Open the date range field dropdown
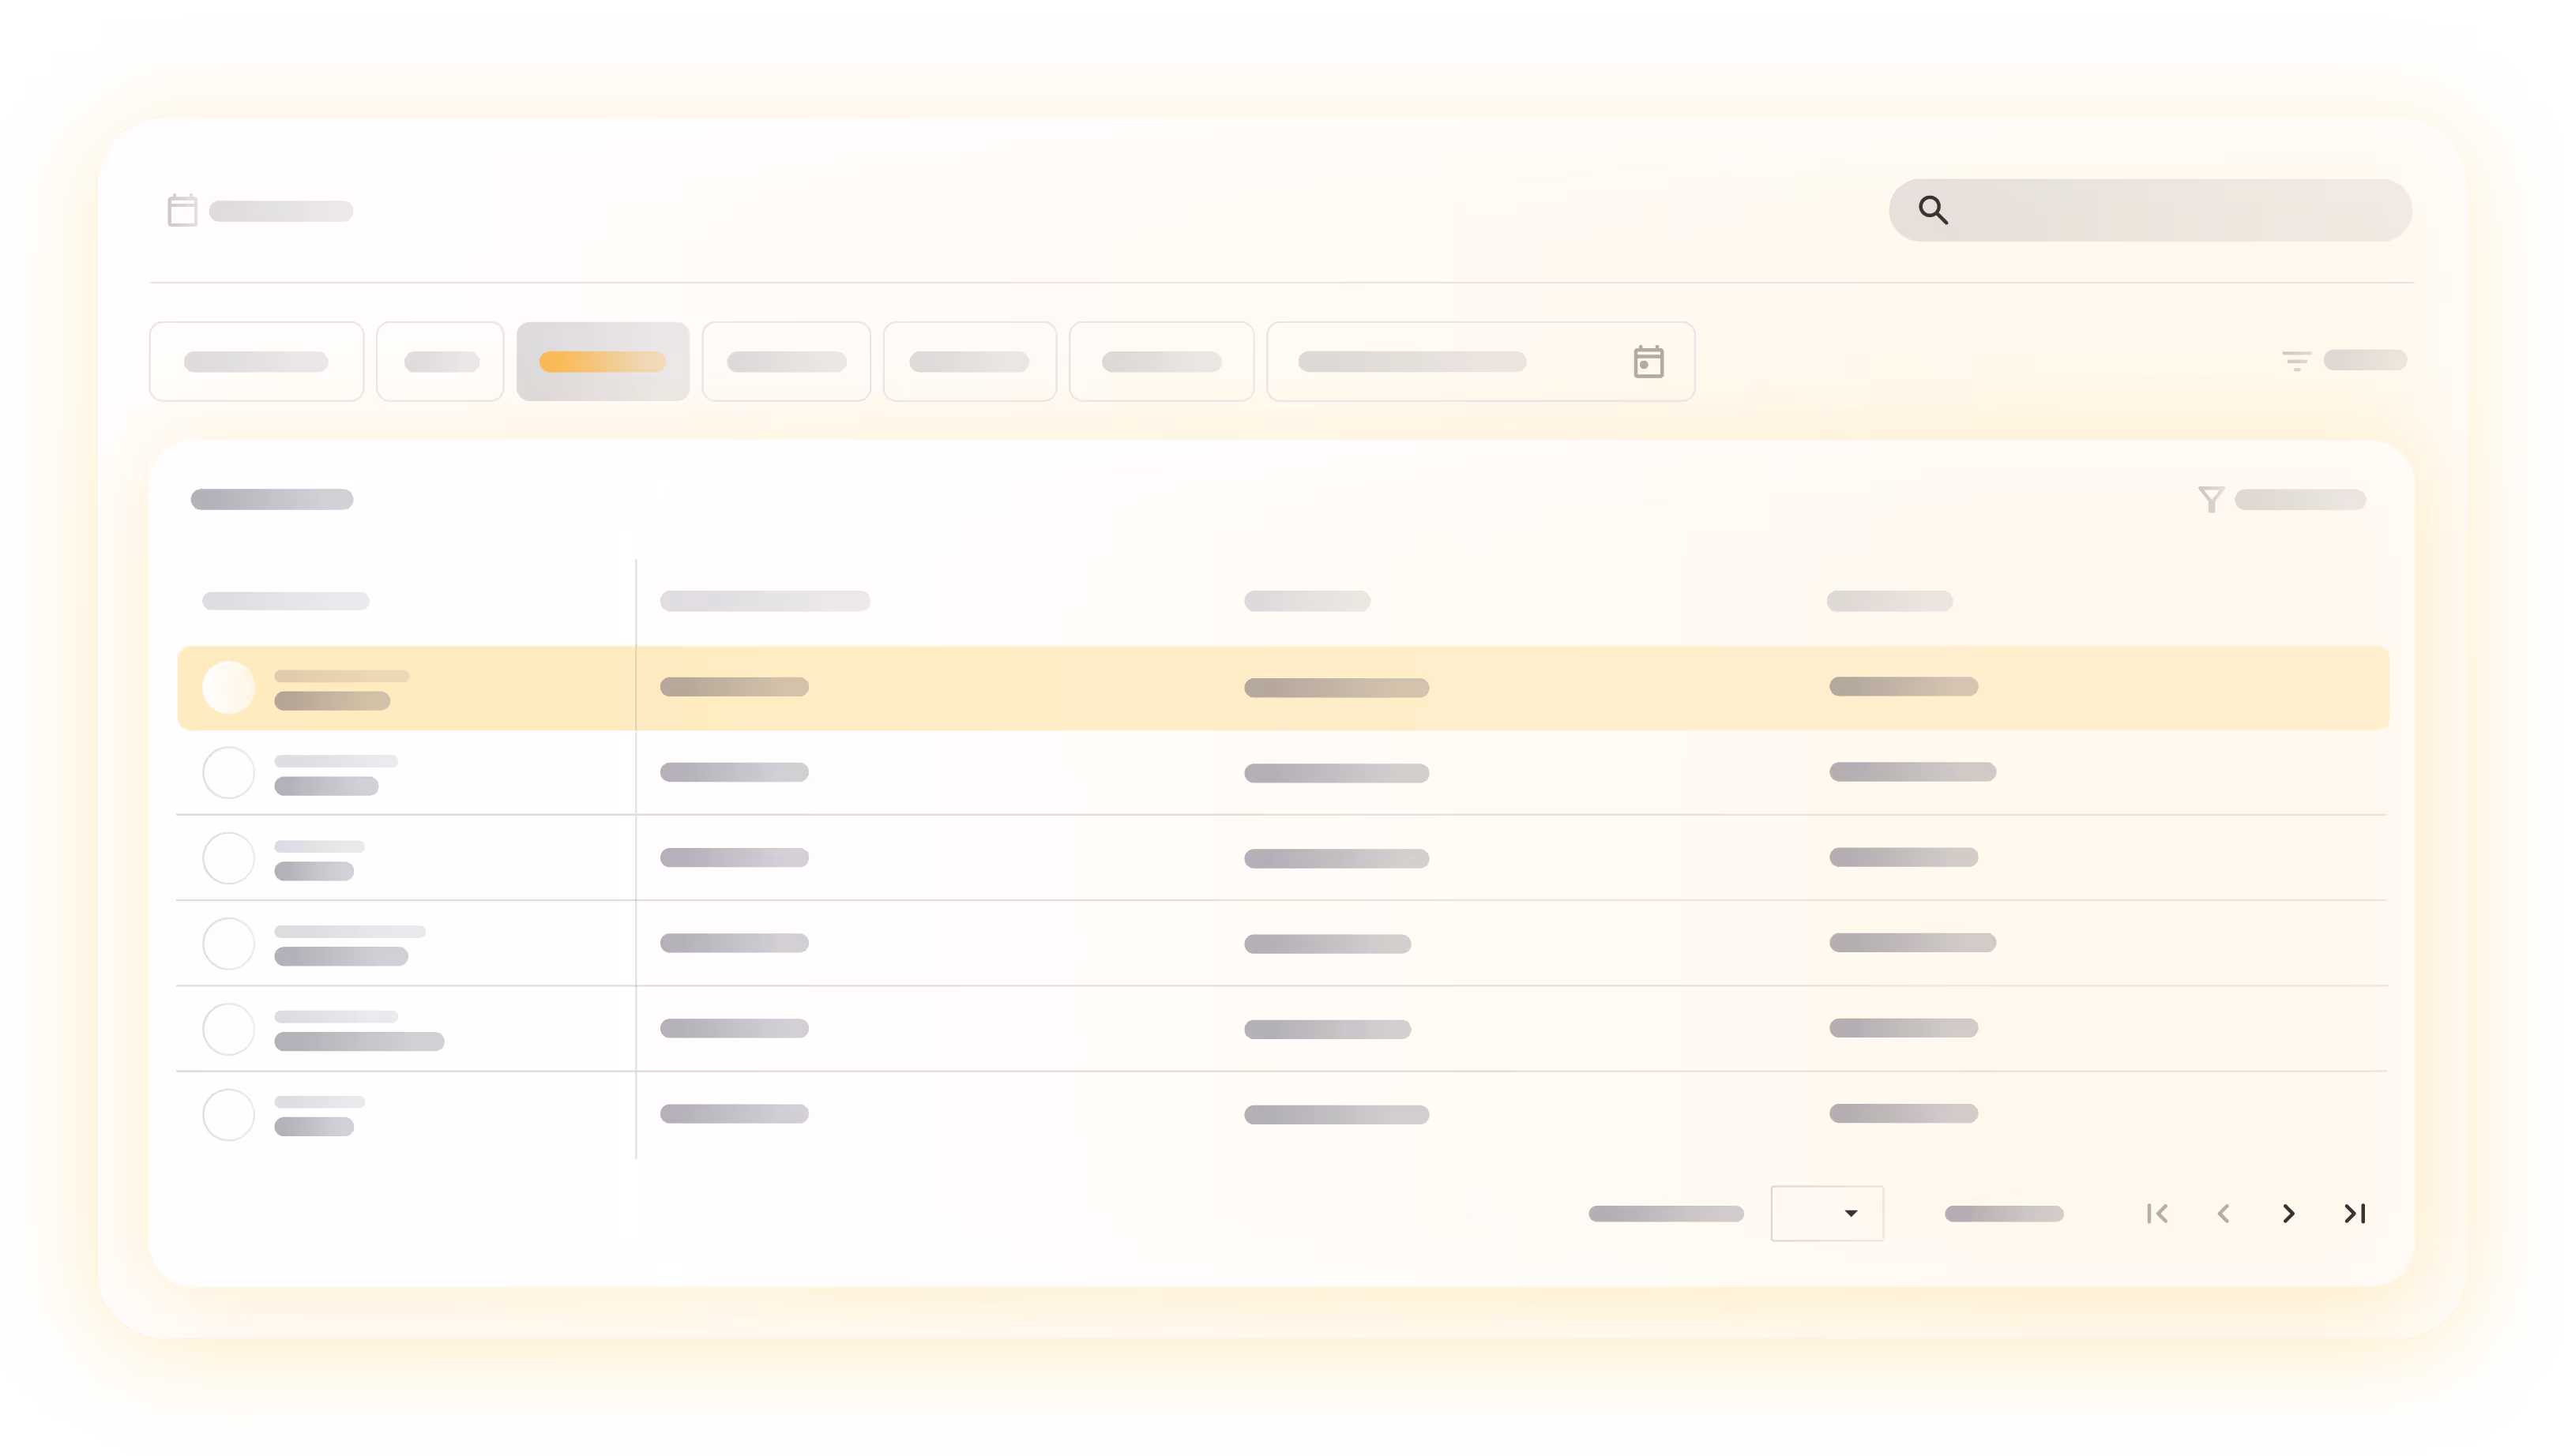This screenshot has width=2564, height=1456. (x=1412, y=362)
